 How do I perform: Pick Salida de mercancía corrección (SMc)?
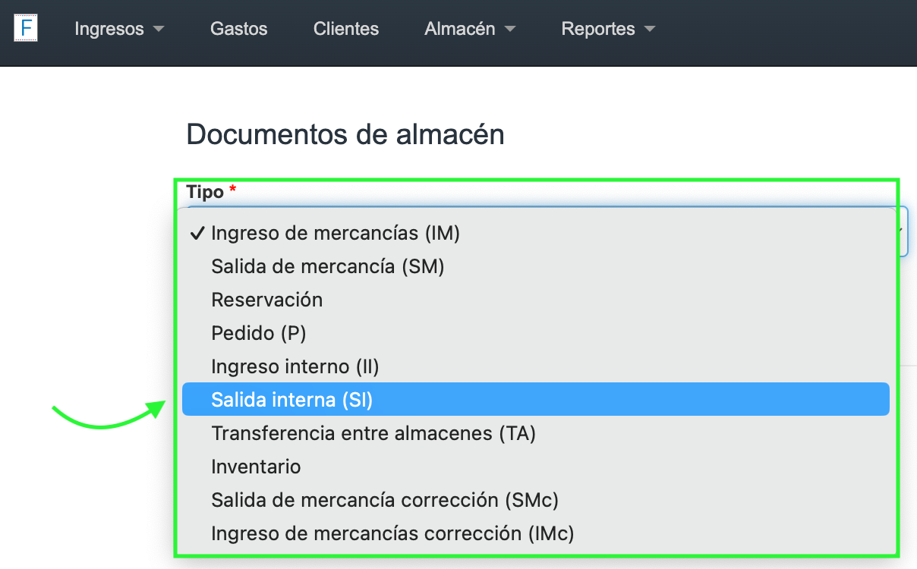(385, 500)
